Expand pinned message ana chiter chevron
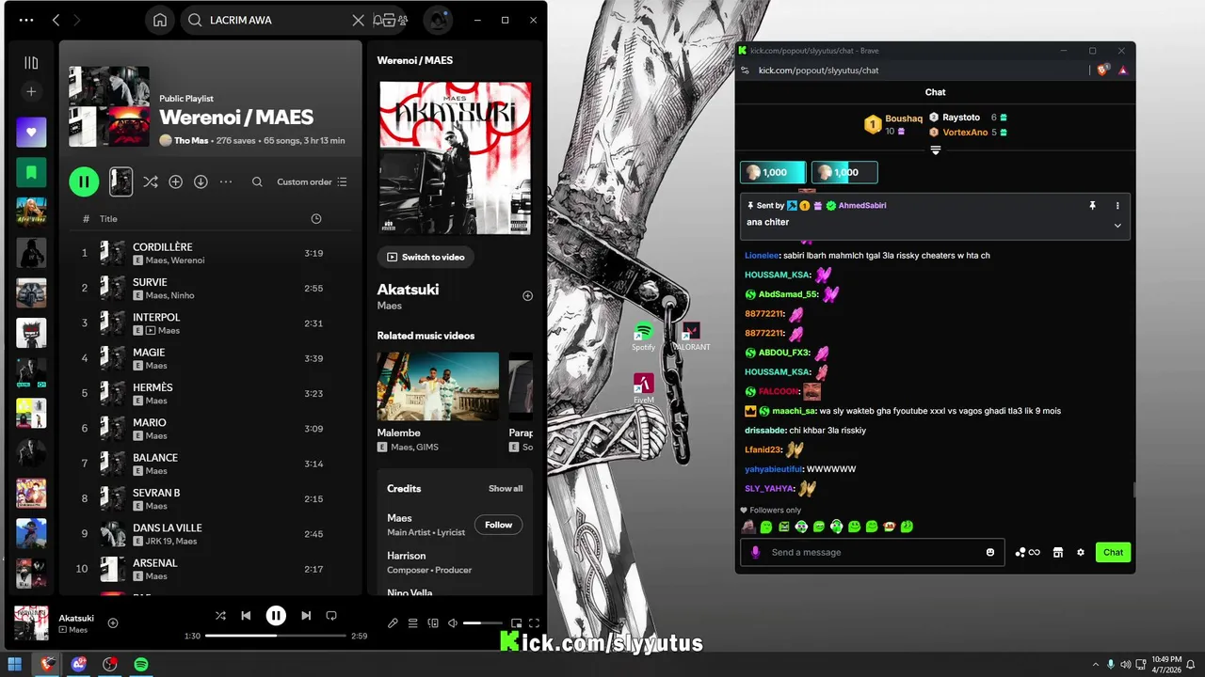This screenshot has width=1205, height=677. click(x=1117, y=226)
